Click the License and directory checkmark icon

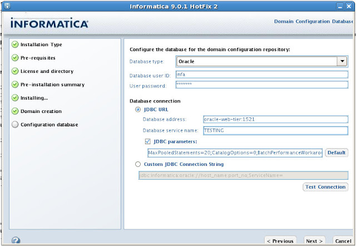pyautogui.click(x=15, y=71)
